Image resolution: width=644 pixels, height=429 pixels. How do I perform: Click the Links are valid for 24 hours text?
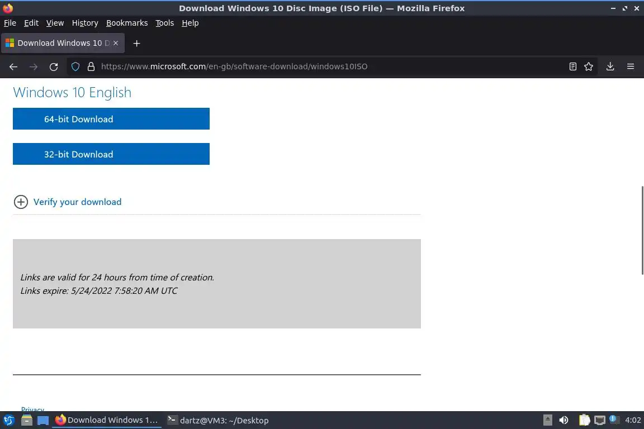117,278
